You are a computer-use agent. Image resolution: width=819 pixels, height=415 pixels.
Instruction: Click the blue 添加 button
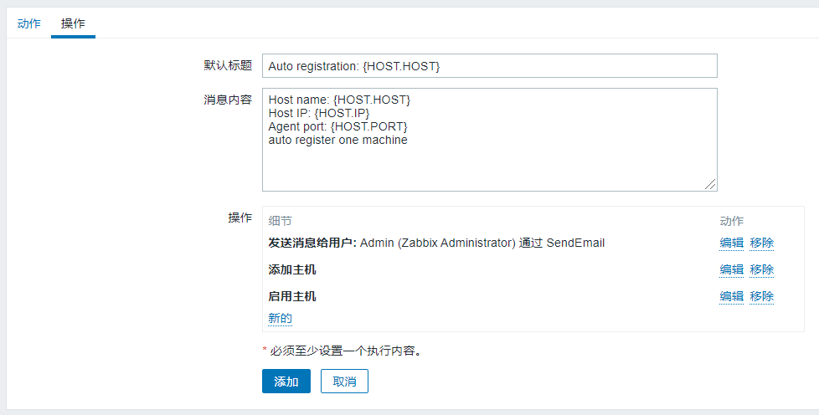286,381
